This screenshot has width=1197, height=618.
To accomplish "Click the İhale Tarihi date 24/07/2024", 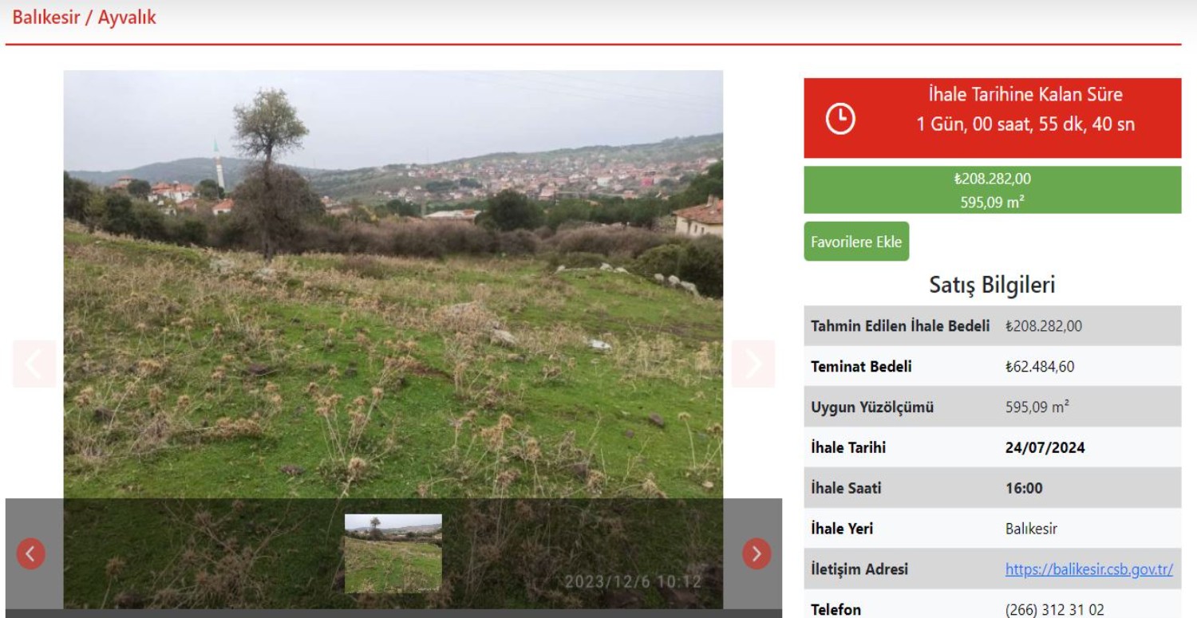I will 1045,447.
